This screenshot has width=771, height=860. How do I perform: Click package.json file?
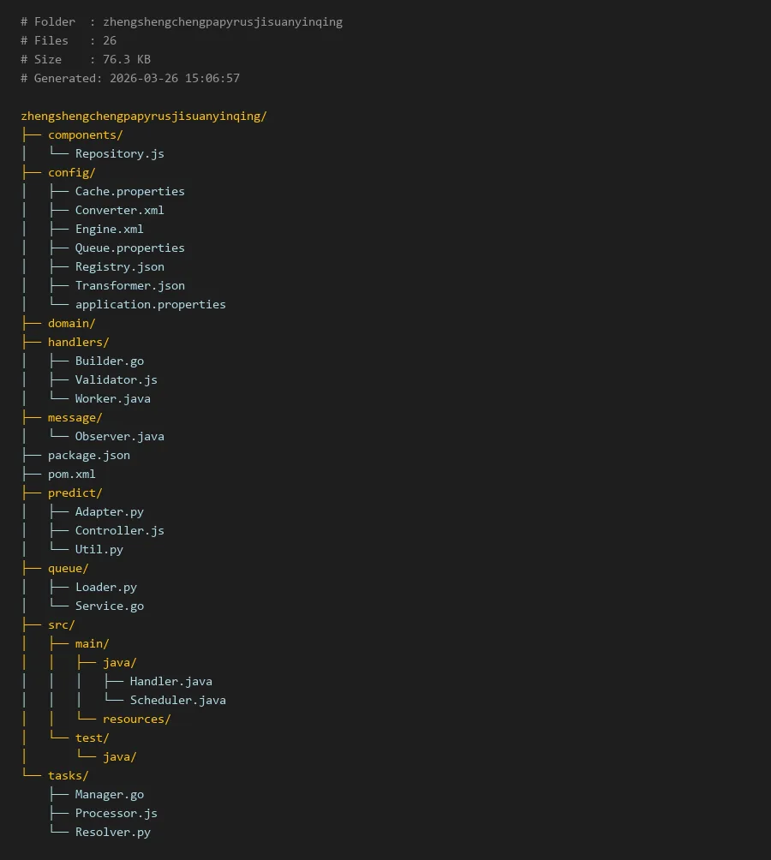pos(88,455)
